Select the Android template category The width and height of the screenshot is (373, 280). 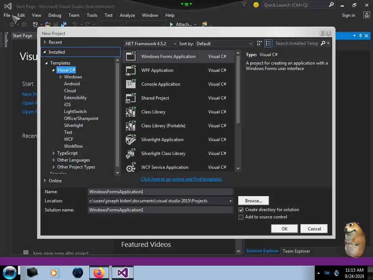coord(72,84)
